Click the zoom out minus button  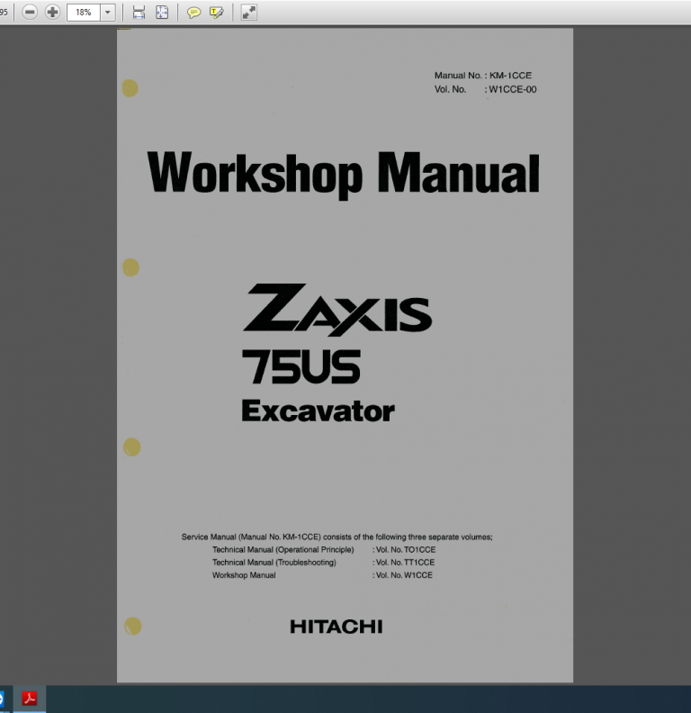pyautogui.click(x=30, y=12)
